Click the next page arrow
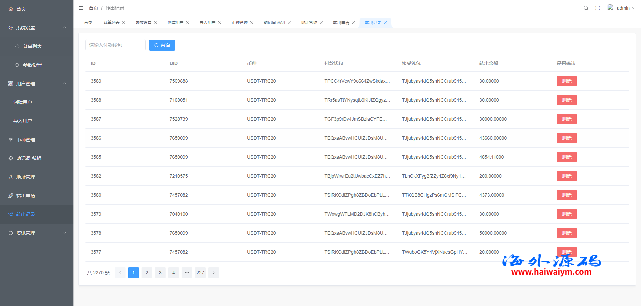 pos(214,273)
